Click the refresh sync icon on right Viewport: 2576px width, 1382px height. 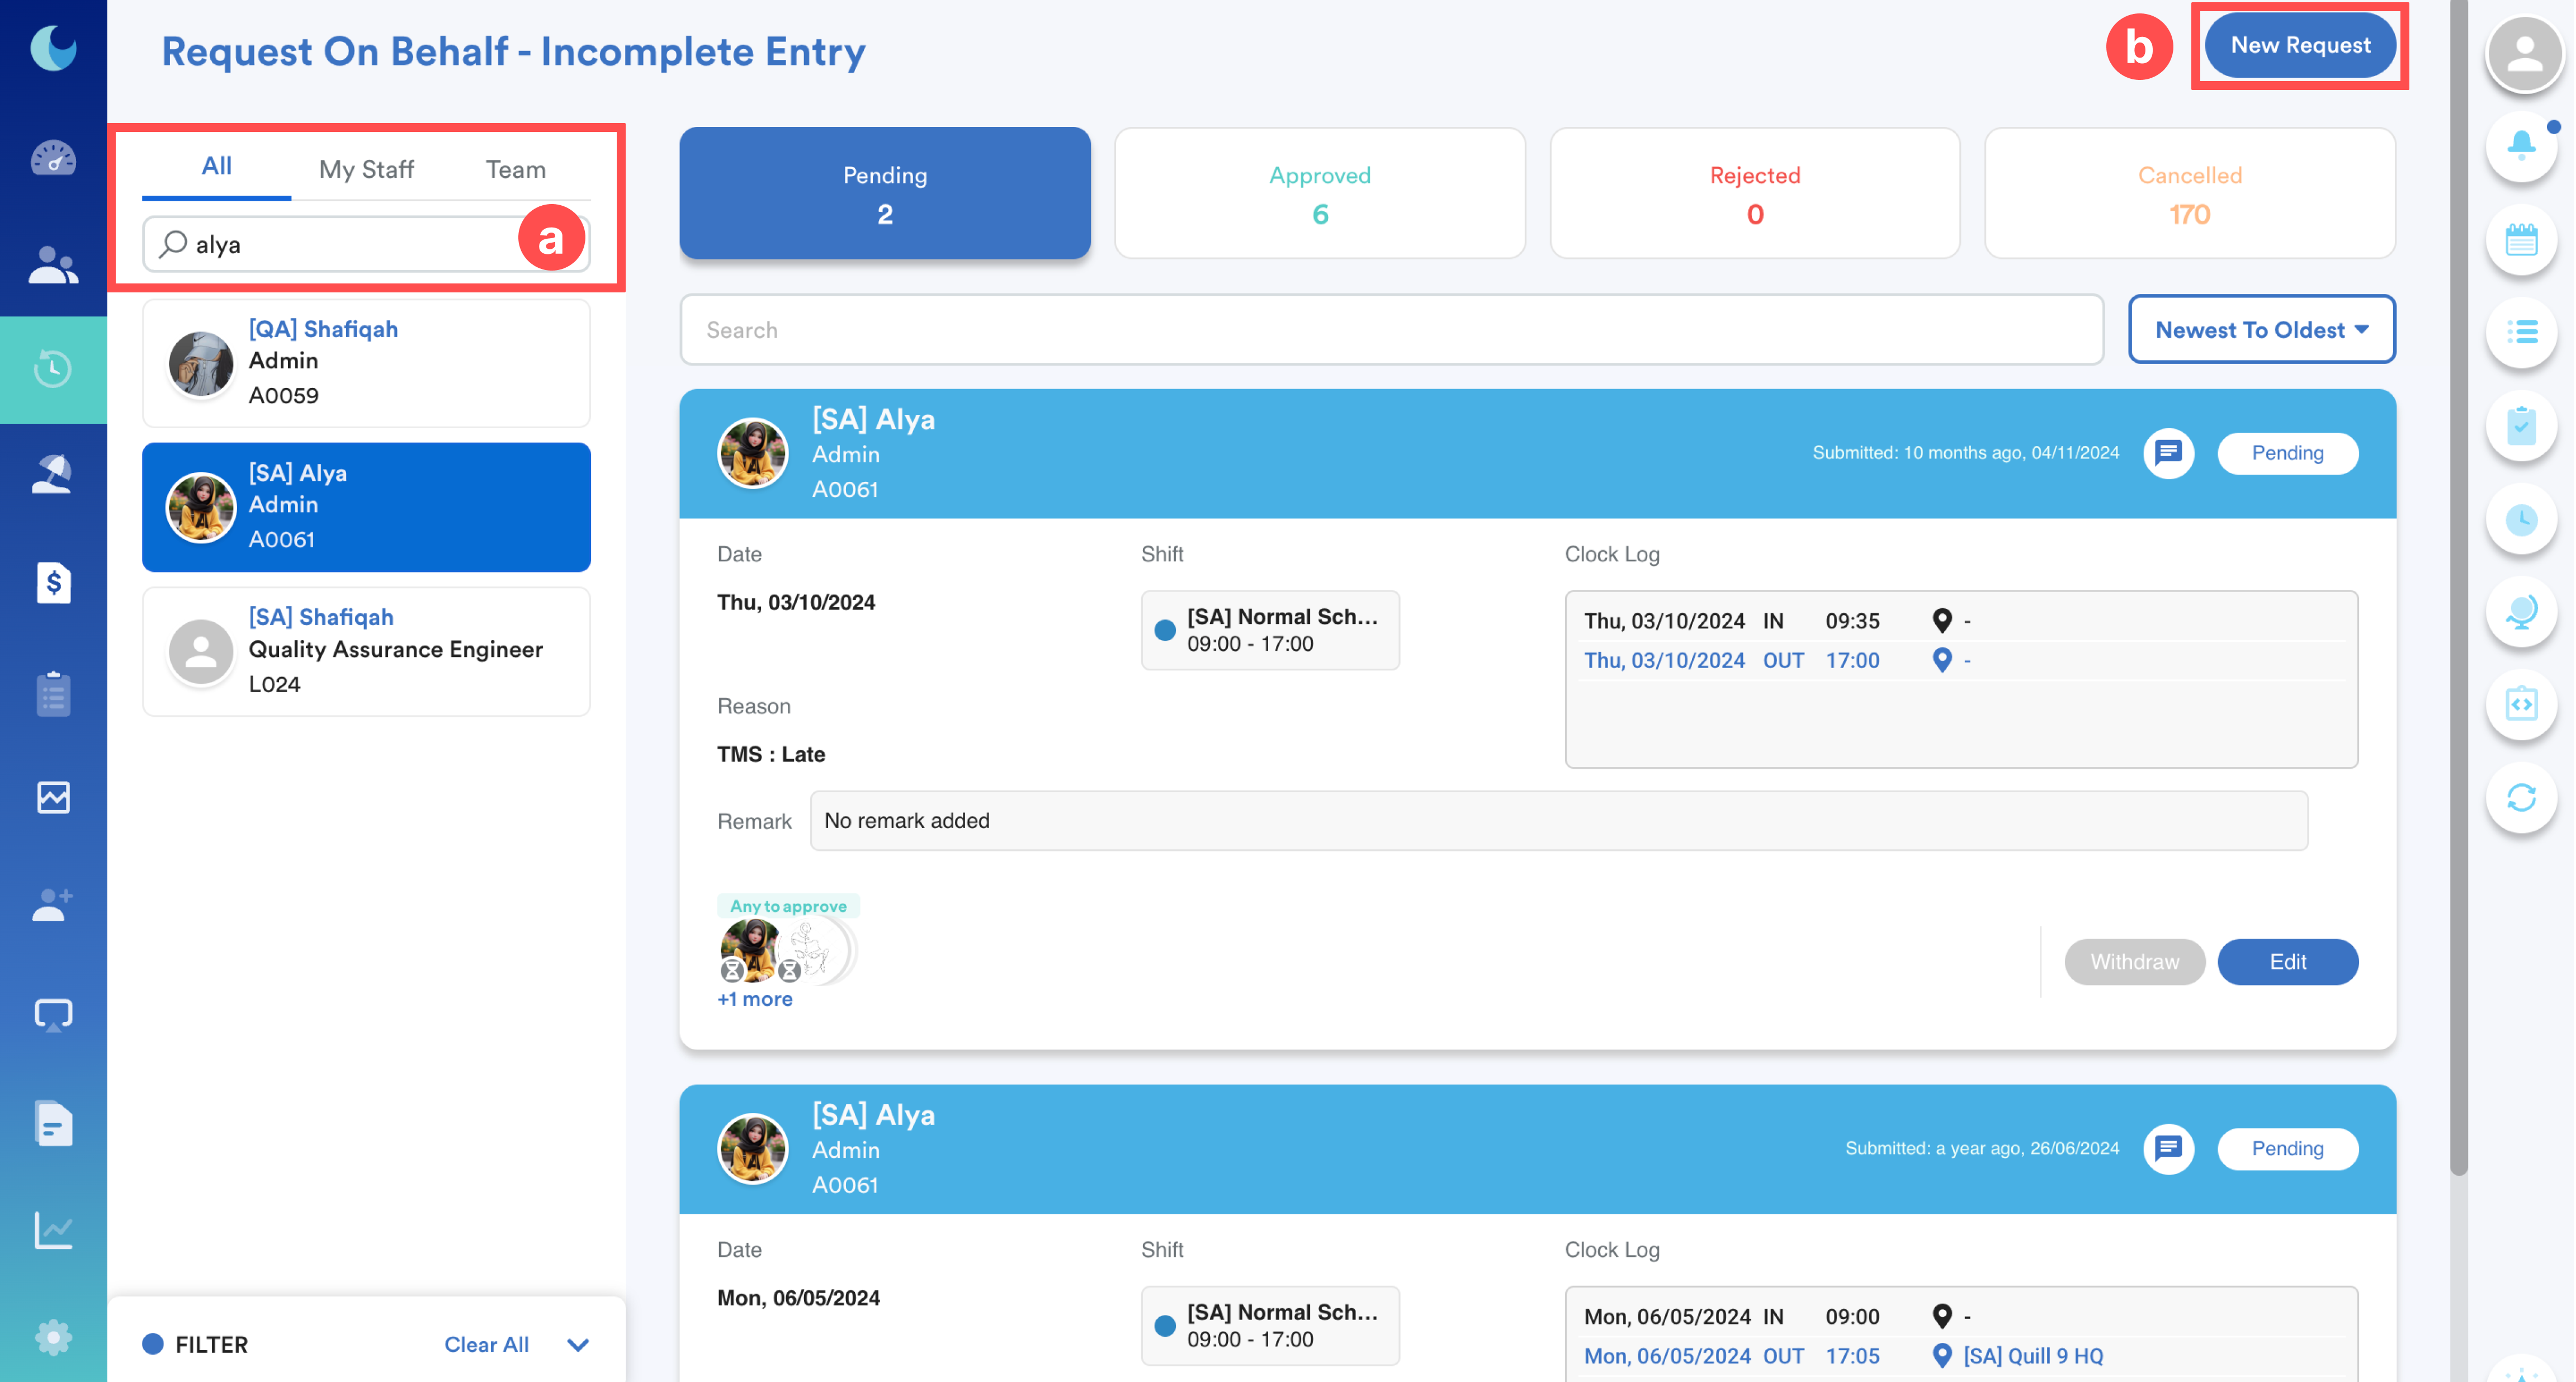tap(2521, 797)
